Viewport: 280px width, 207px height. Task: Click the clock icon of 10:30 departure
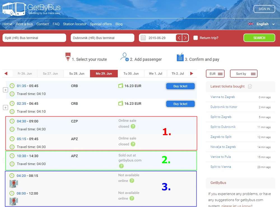click(x=12, y=156)
